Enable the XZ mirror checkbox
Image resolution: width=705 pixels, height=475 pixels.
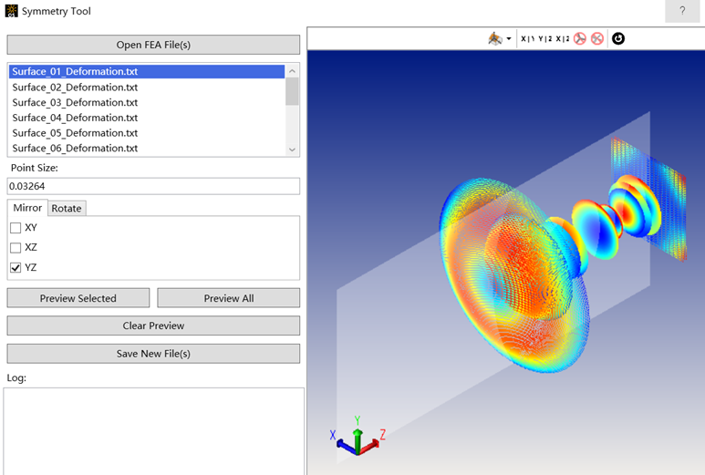16,248
